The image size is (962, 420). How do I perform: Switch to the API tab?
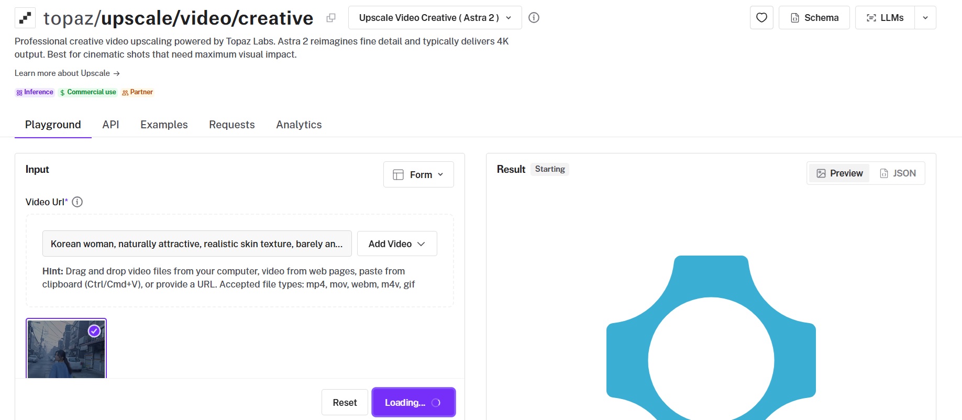pos(110,125)
